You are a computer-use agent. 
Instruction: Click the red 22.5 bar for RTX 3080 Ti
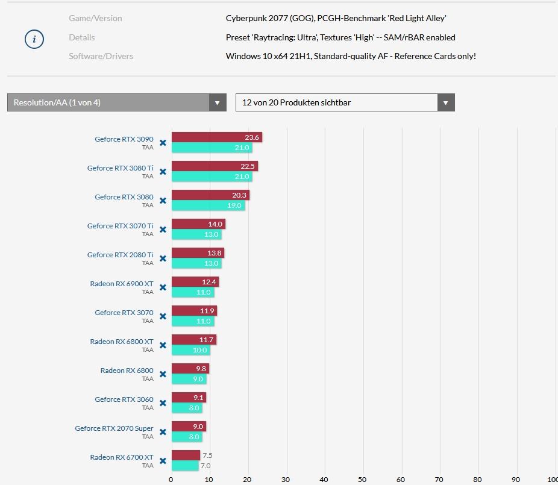pos(215,166)
